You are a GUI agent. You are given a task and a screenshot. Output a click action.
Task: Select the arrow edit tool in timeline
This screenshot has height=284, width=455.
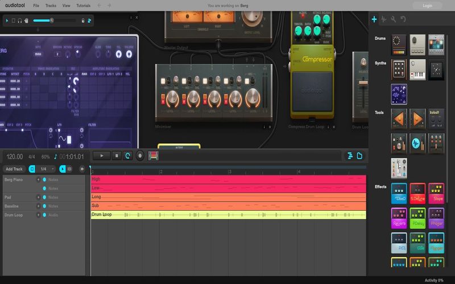click(62, 169)
